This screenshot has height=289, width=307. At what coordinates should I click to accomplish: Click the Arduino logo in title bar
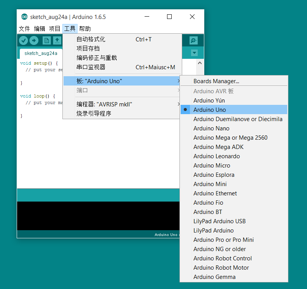tap(24, 17)
